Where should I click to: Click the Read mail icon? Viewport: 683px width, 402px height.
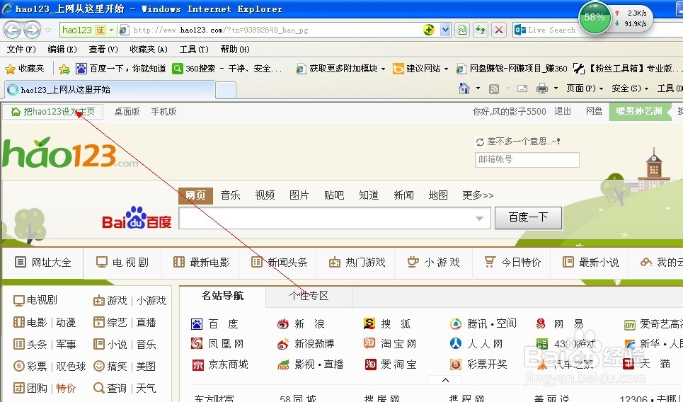click(522, 88)
